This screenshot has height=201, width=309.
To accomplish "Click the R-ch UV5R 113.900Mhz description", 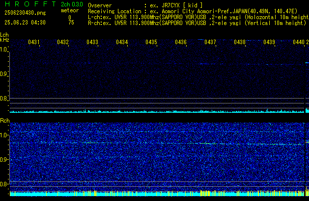I will [x=197, y=23].
